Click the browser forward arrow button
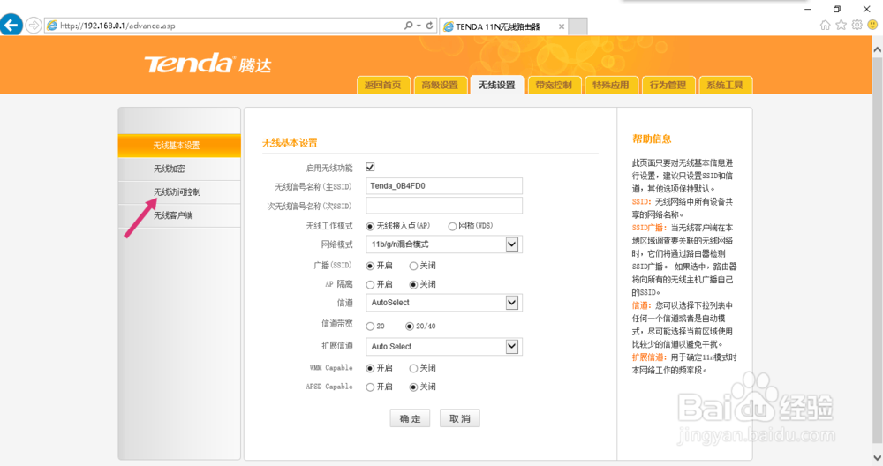Image resolution: width=883 pixels, height=466 pixels. (x=34, y=26)
